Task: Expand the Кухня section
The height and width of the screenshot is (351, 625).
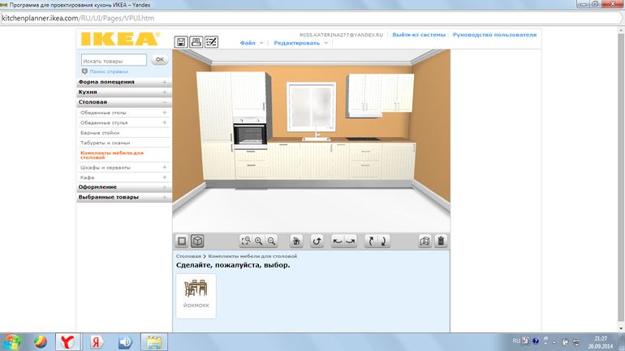Action: click(123, 92)
